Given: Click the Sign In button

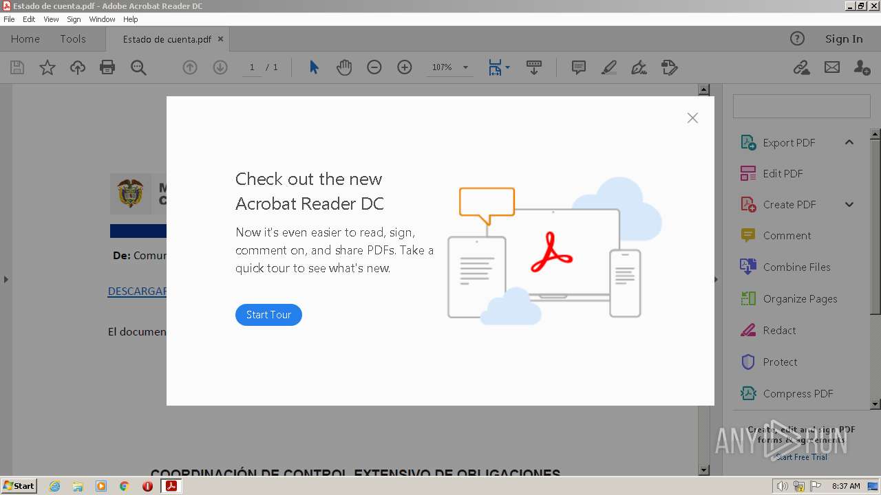Looking at the screenshot, I should 844,38.
